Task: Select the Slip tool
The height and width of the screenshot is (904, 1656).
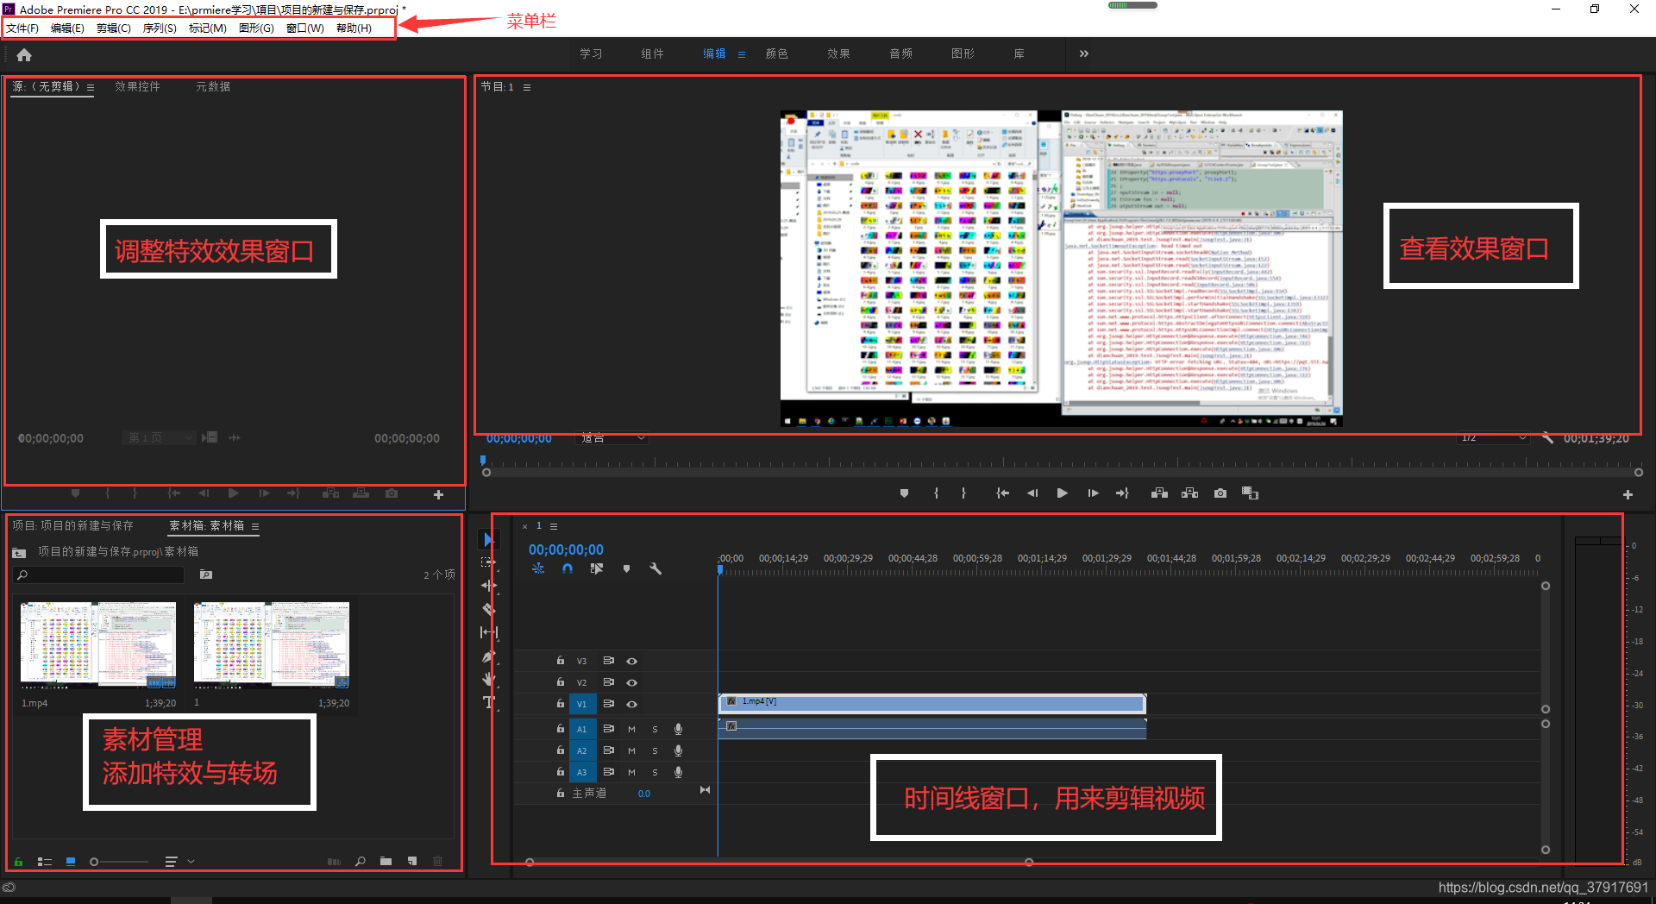Action: (488, 632)
